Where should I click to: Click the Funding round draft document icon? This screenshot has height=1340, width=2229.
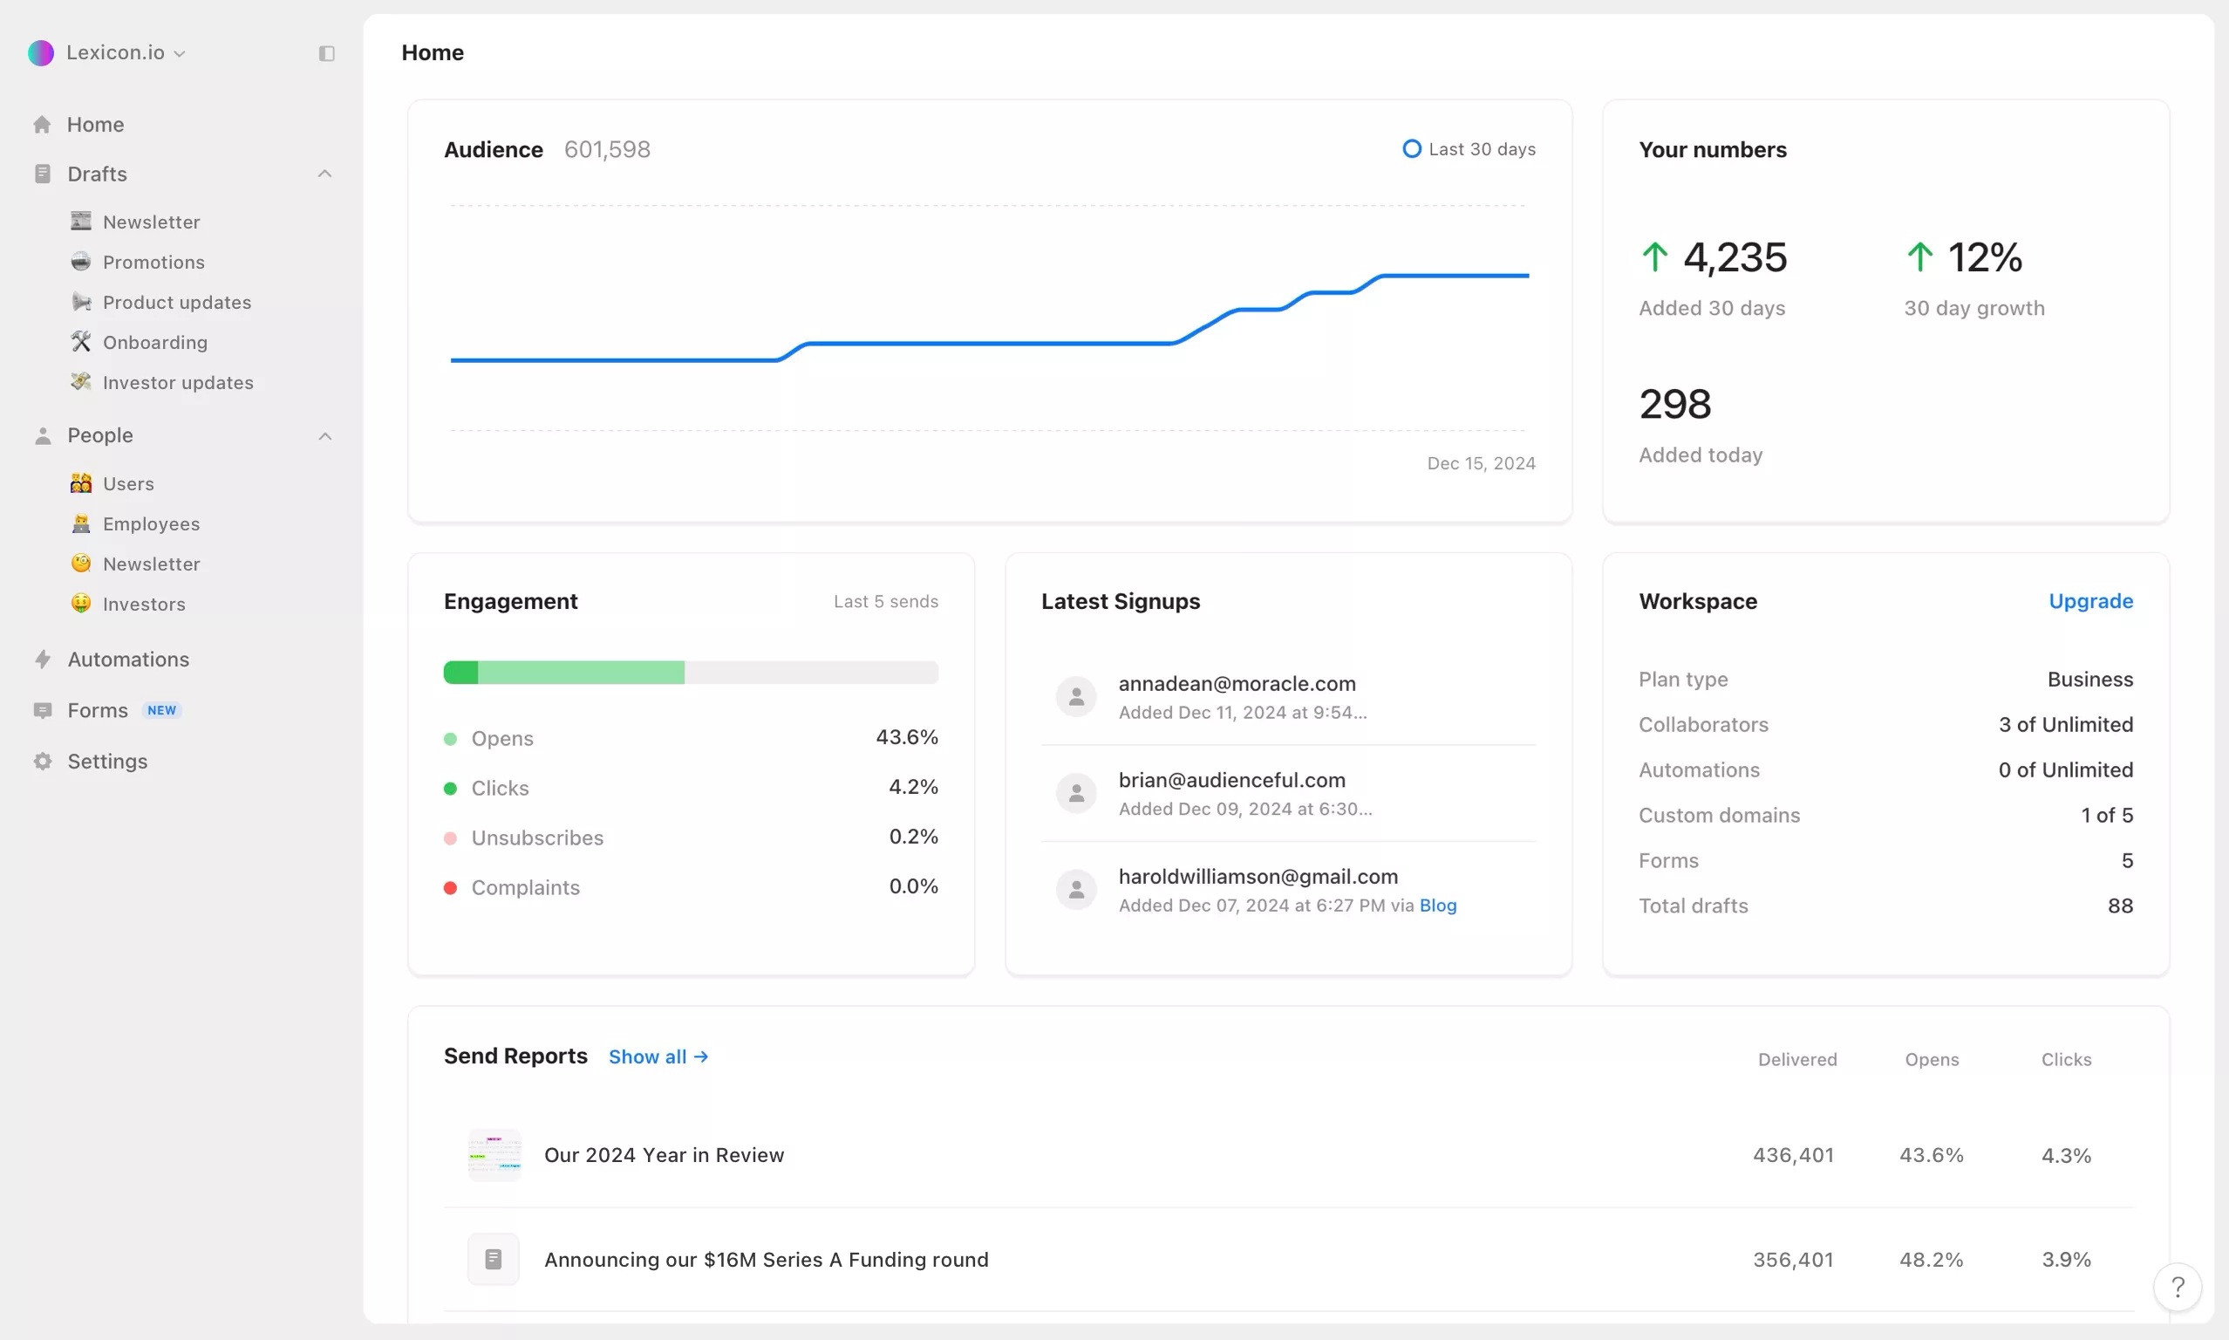pos(493,1259)
